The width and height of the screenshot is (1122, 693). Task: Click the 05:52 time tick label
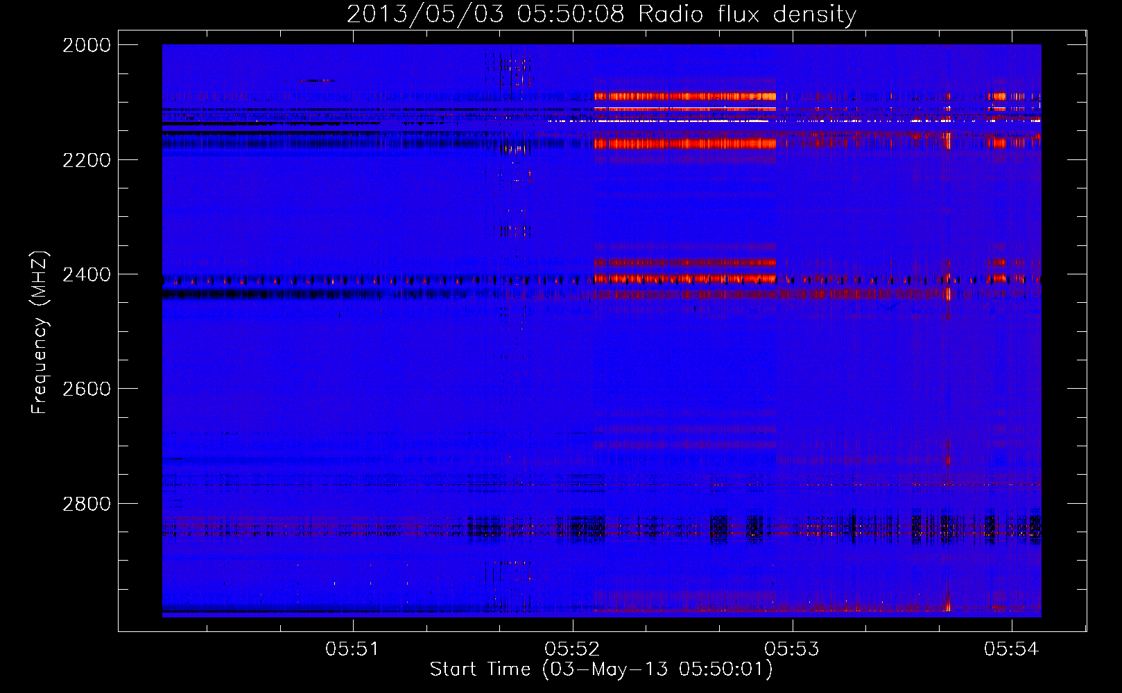point(573,649)
